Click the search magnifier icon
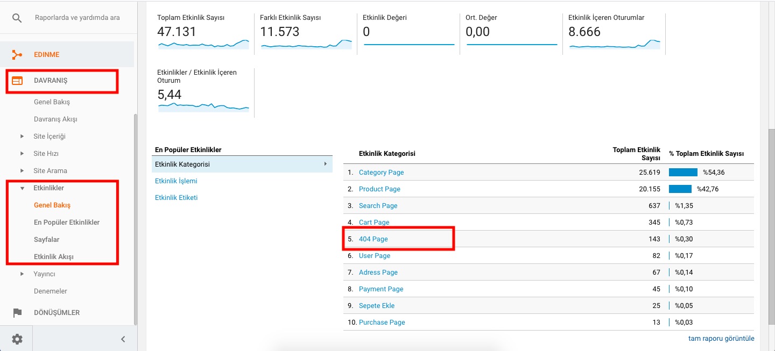Image resolution: width=775 pixels, height=351 pixels. pos(17,18)
